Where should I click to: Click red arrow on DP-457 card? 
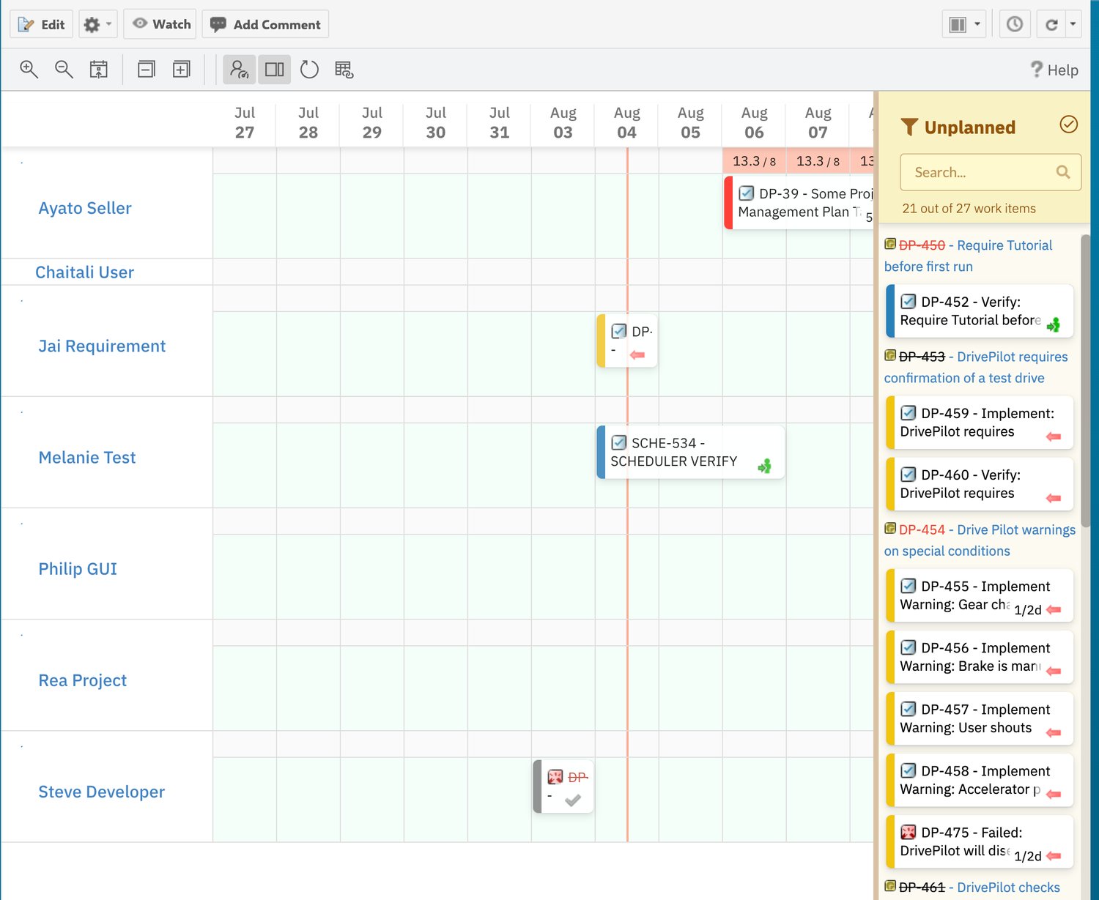pos(1054,732)
